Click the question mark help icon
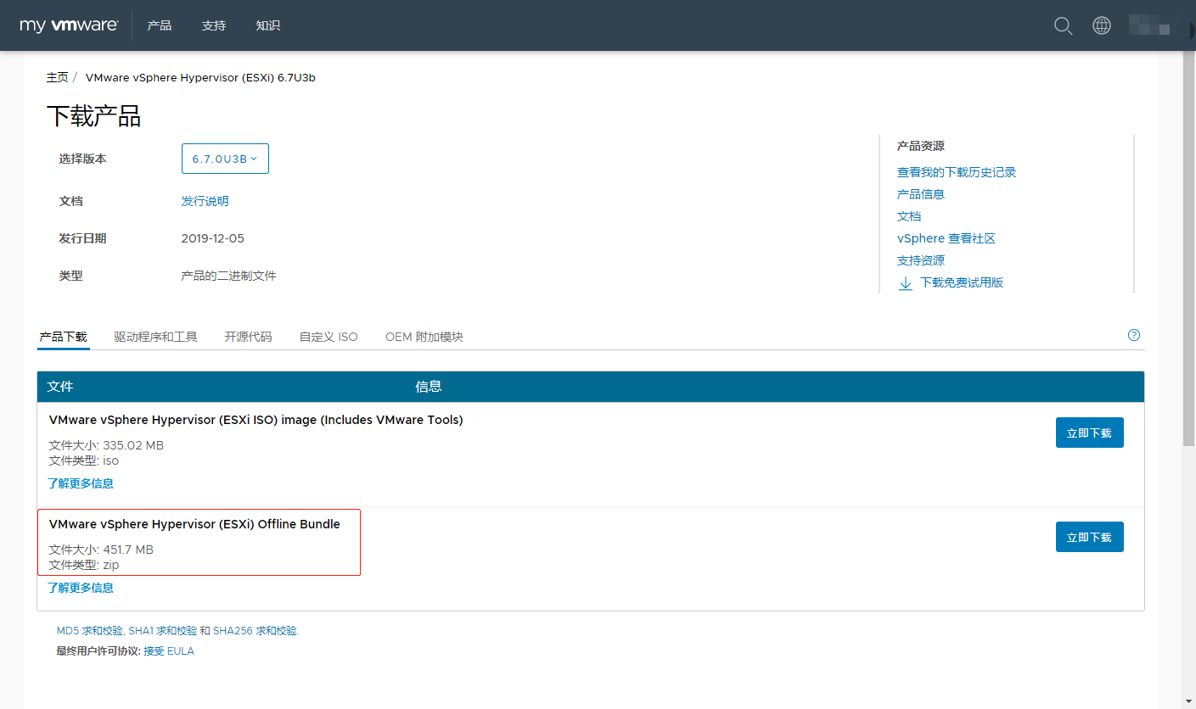 click(1134, 335)
